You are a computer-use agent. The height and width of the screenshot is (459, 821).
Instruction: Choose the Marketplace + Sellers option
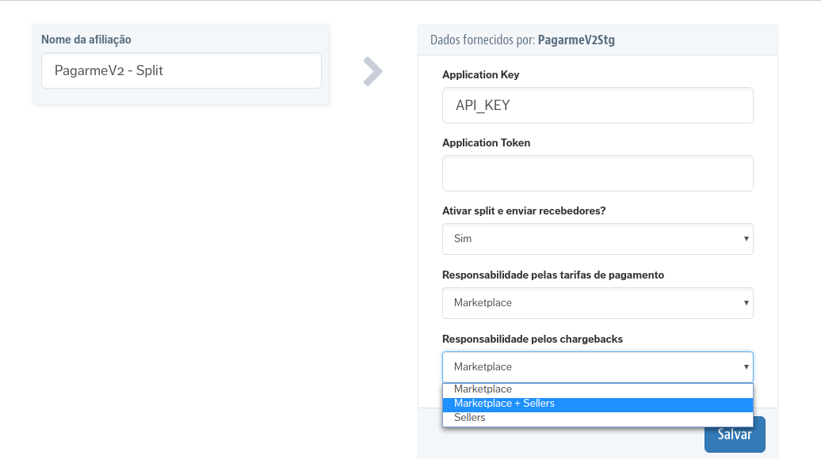(x=504, y=404)
